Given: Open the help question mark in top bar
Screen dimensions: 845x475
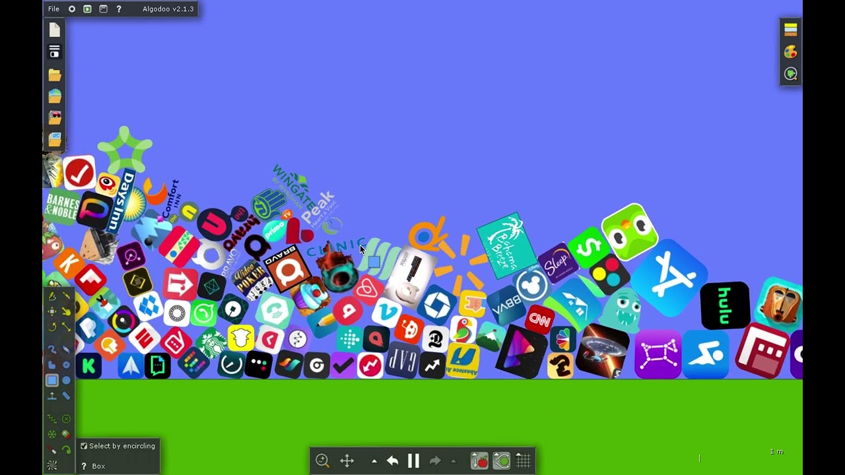Looking at the screenshot, I should pos(119,9).
